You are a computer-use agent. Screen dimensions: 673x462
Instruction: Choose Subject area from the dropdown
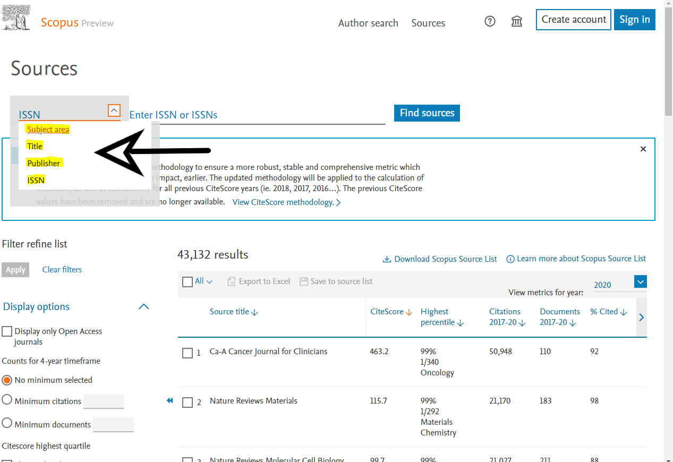coord(48,129)
